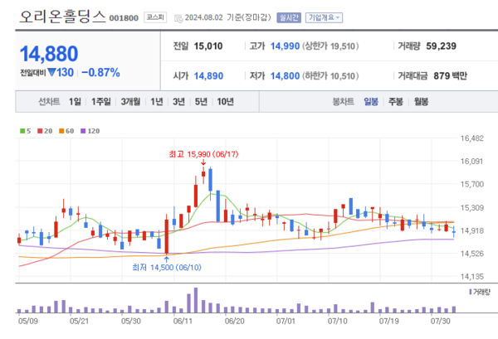
Task: Click the 거래량 value 59,239
Action: pyautogui.click(x=442, y=46)
